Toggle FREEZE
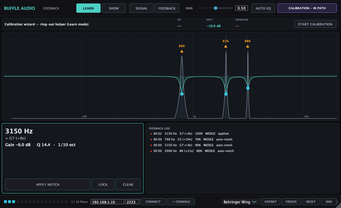341x208 pixels. pos(291,202)
